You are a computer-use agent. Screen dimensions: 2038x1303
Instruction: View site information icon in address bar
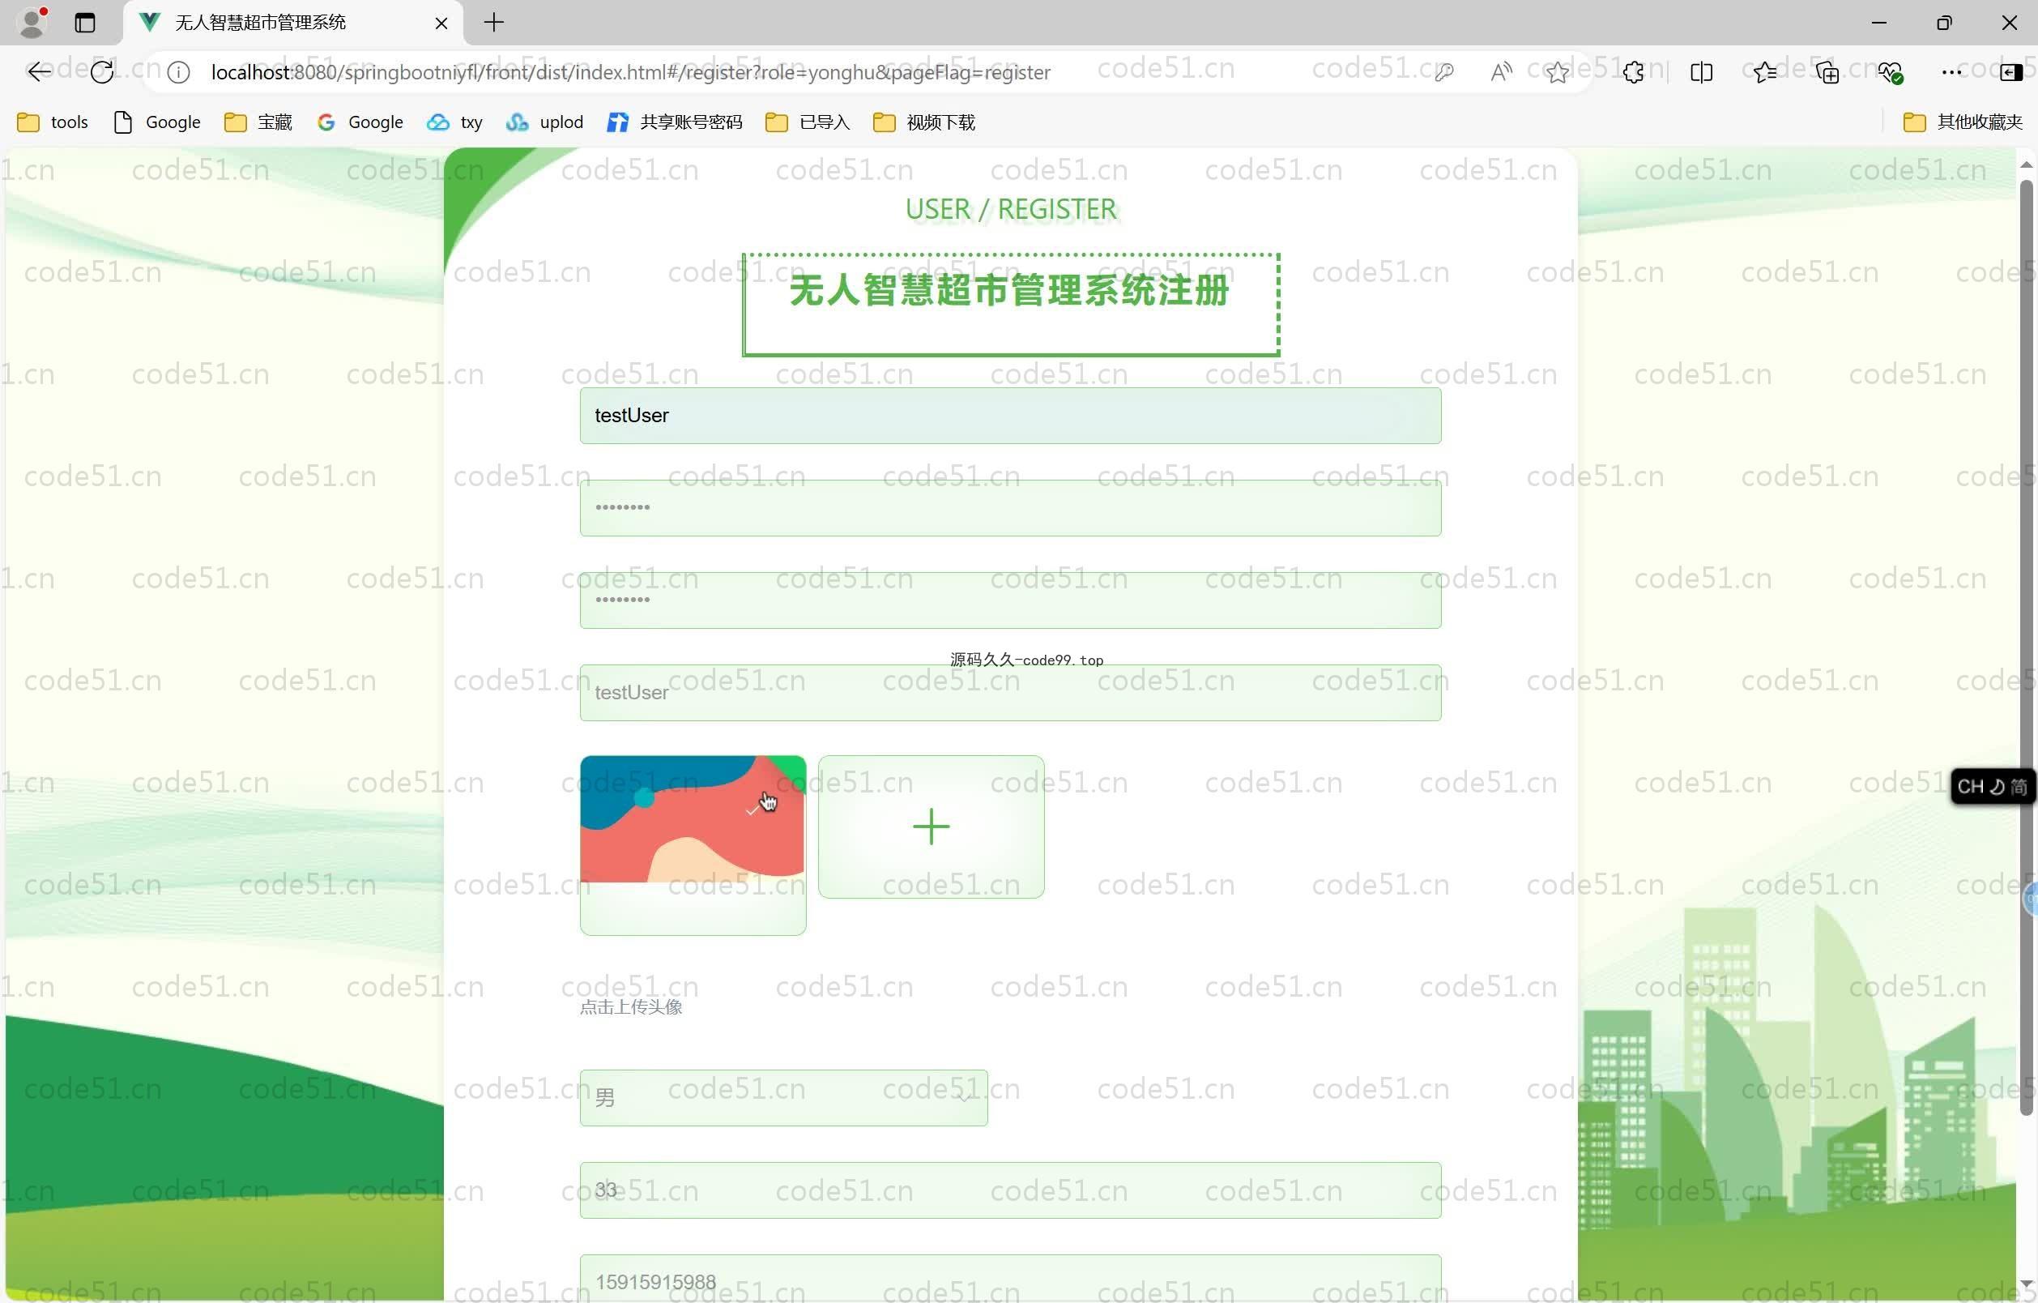178,73
